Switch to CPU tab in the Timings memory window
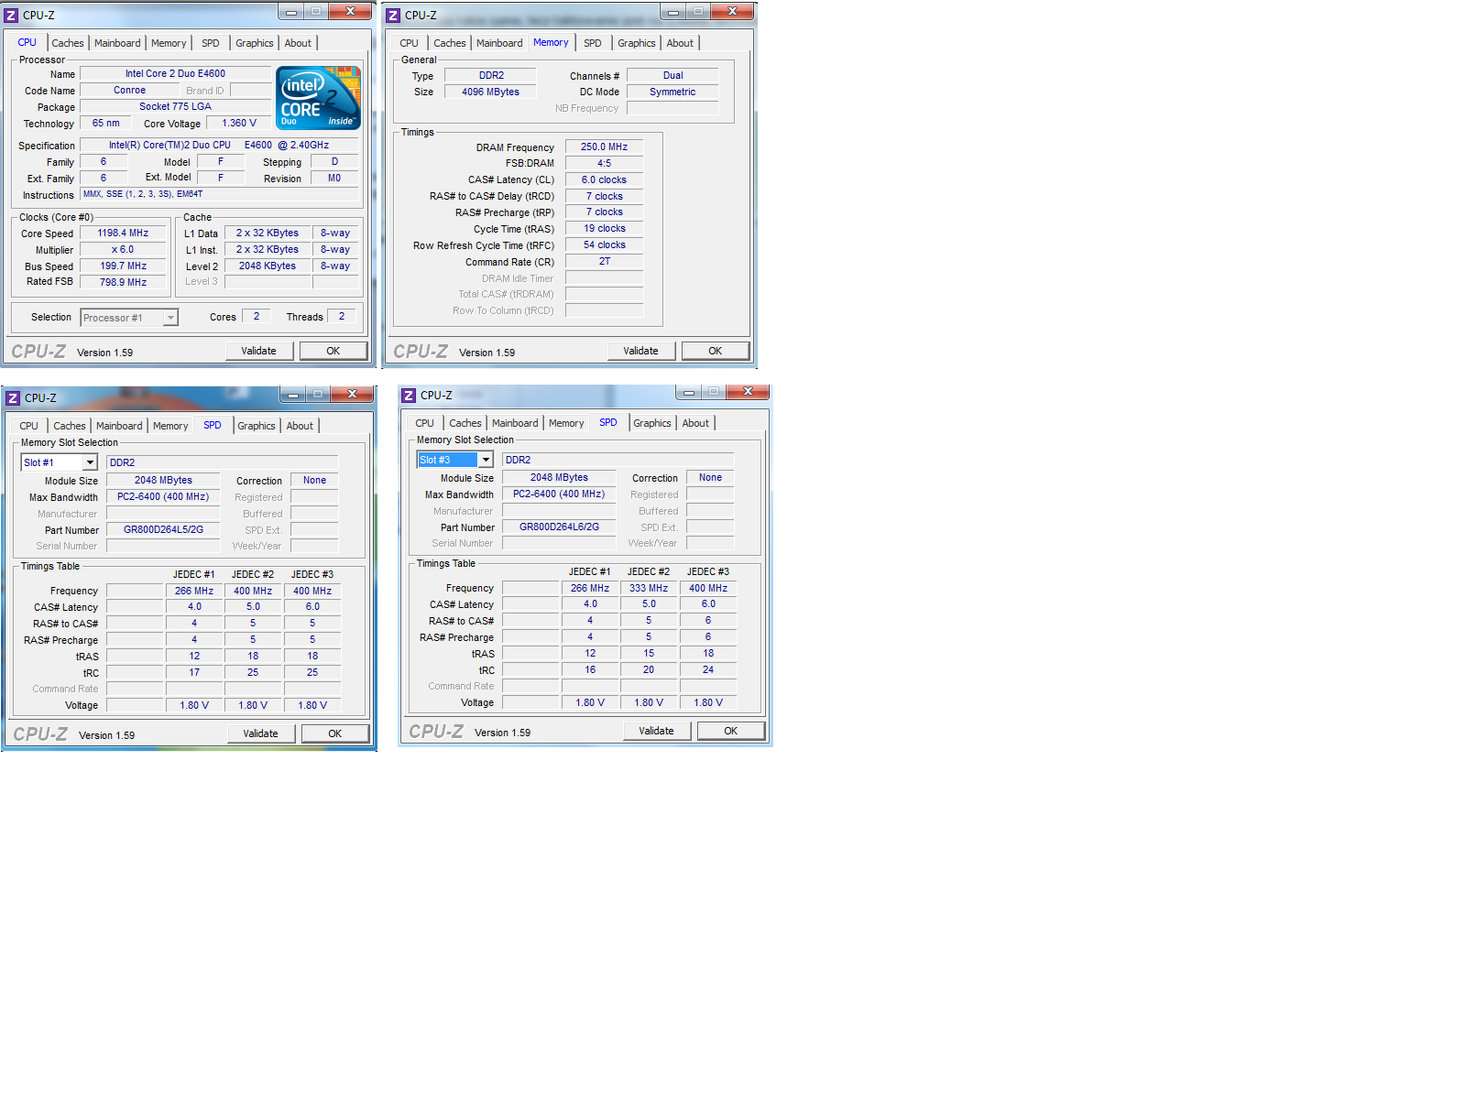 point(410,43)
